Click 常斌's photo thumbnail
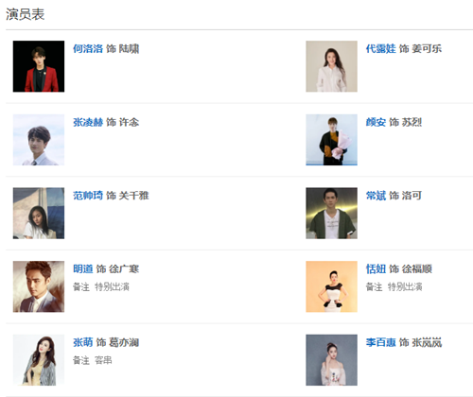The image size is (473, 397). (x=331, y=213)
